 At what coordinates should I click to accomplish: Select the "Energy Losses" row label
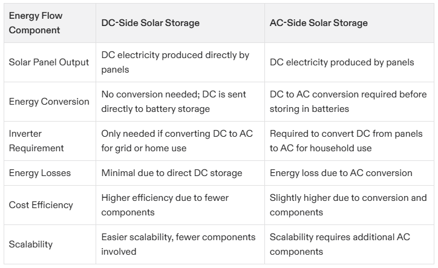(x=40, y=173)
